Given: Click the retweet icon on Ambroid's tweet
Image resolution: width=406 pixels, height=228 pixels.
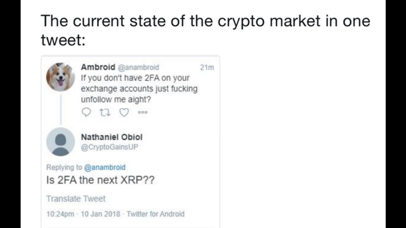Looking at the screenshot, I should tap(105, 112).
